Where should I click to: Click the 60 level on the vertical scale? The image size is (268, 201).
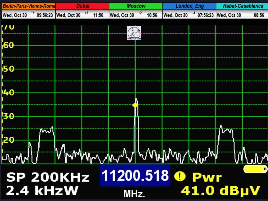(8, 45)
